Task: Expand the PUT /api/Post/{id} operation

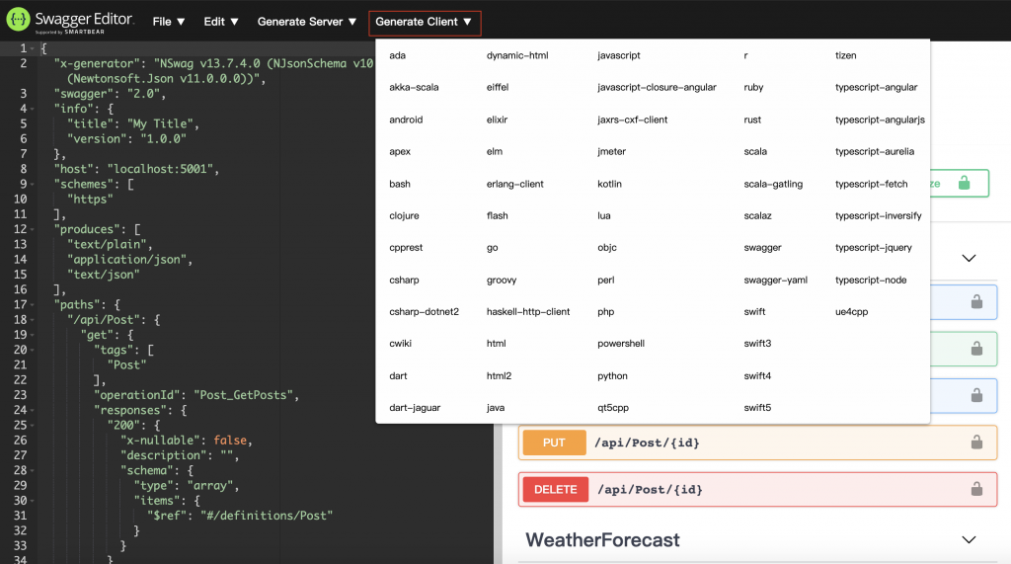Action: coord(757,443)
